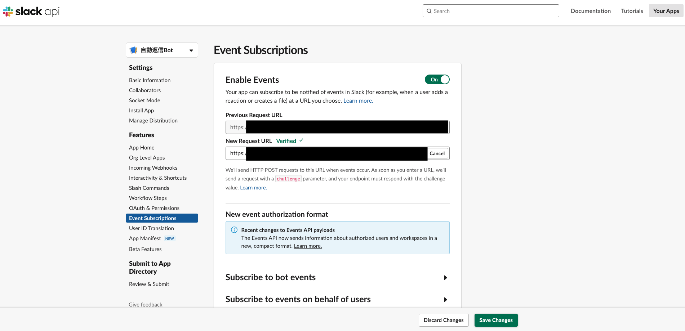Open Learn more link in payload notice
Viewport: 685px width, 331px height.
(x=308, y=246)
